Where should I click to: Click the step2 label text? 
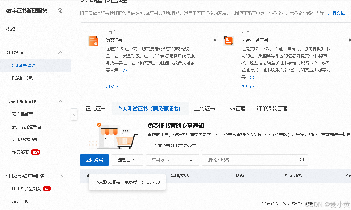[x=246, y=32]
